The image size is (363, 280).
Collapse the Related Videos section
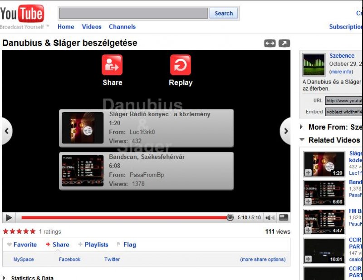click(x=331, y=140)
